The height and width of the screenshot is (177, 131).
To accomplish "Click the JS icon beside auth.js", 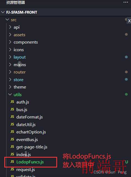I will [12, 102].
